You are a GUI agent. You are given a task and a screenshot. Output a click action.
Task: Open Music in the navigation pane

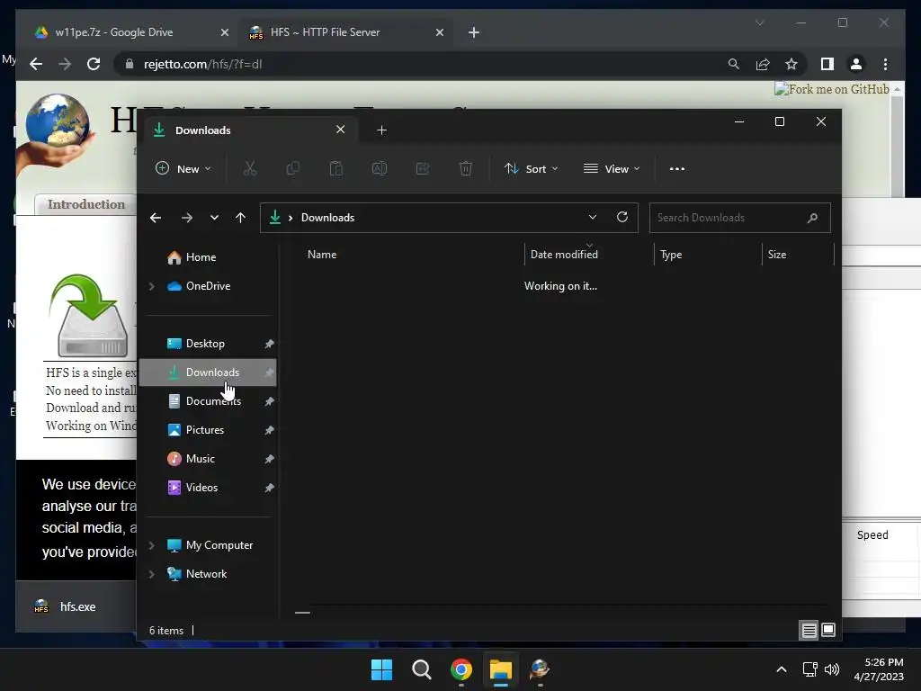pos(208,459)
